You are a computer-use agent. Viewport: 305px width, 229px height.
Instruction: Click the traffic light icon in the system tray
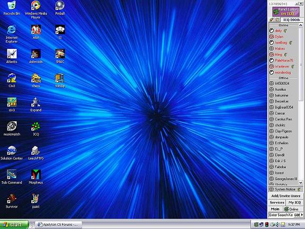pyautogui.click(x=267, y=225)
